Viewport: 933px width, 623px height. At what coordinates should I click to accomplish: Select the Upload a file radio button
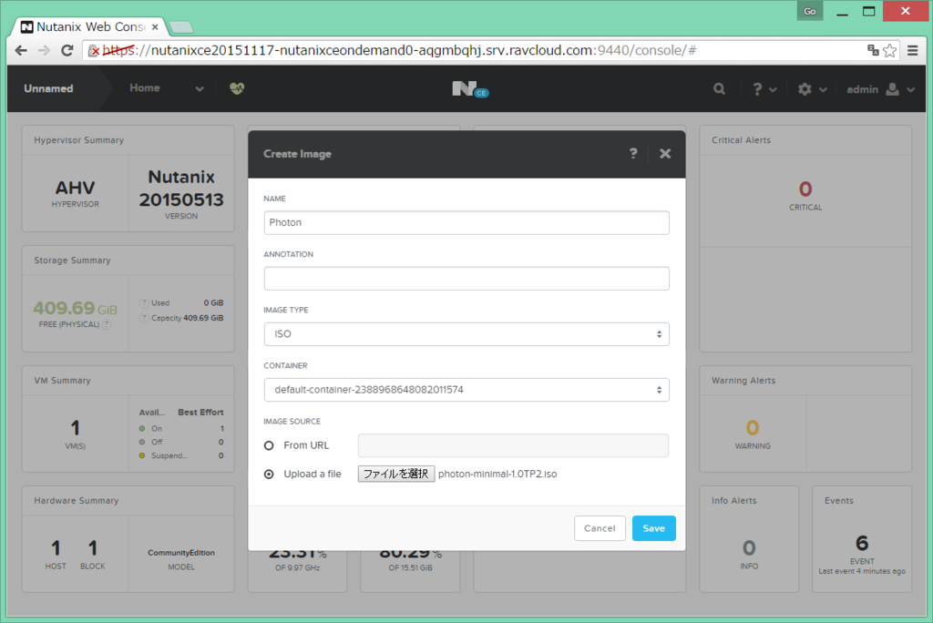coord(269,475)
